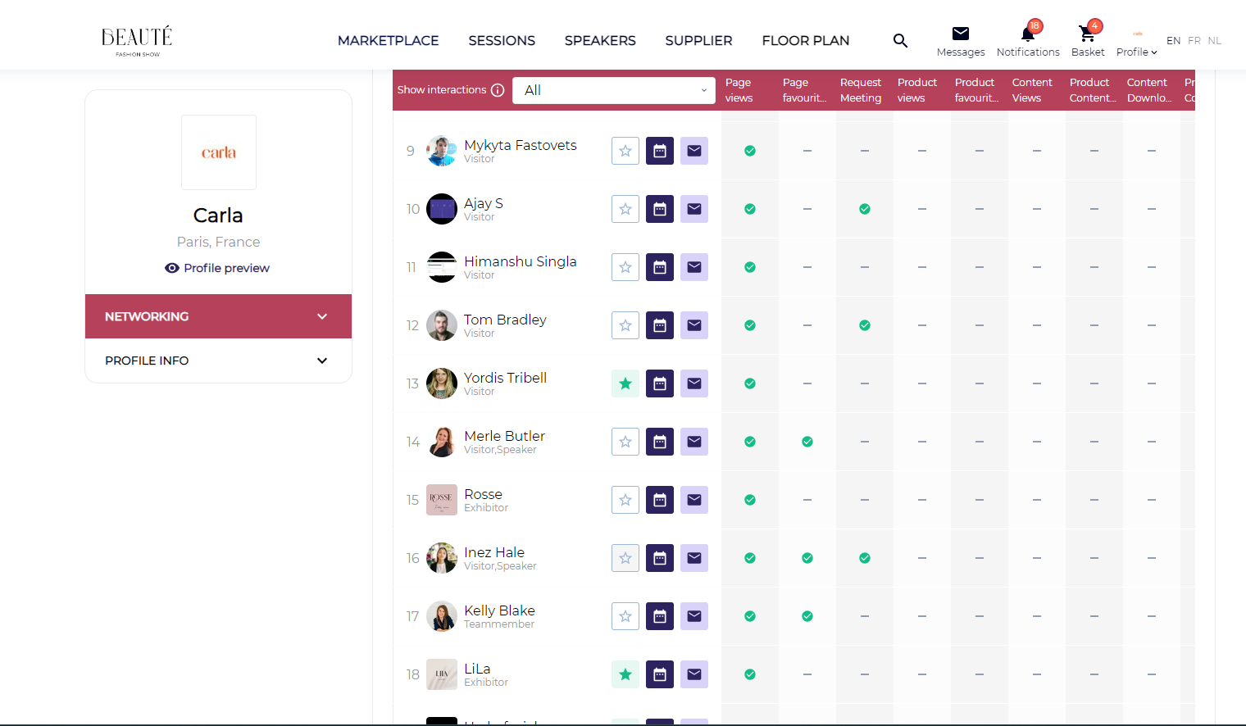Open FLOOR PLAN menu item
The height and width of the screenshot is (726, 1246).
click(x=806, y=40)
